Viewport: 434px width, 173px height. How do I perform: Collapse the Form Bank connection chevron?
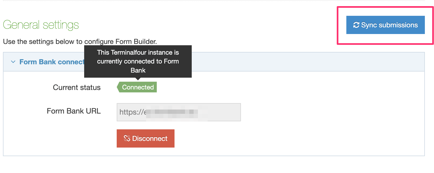[13, 62]
